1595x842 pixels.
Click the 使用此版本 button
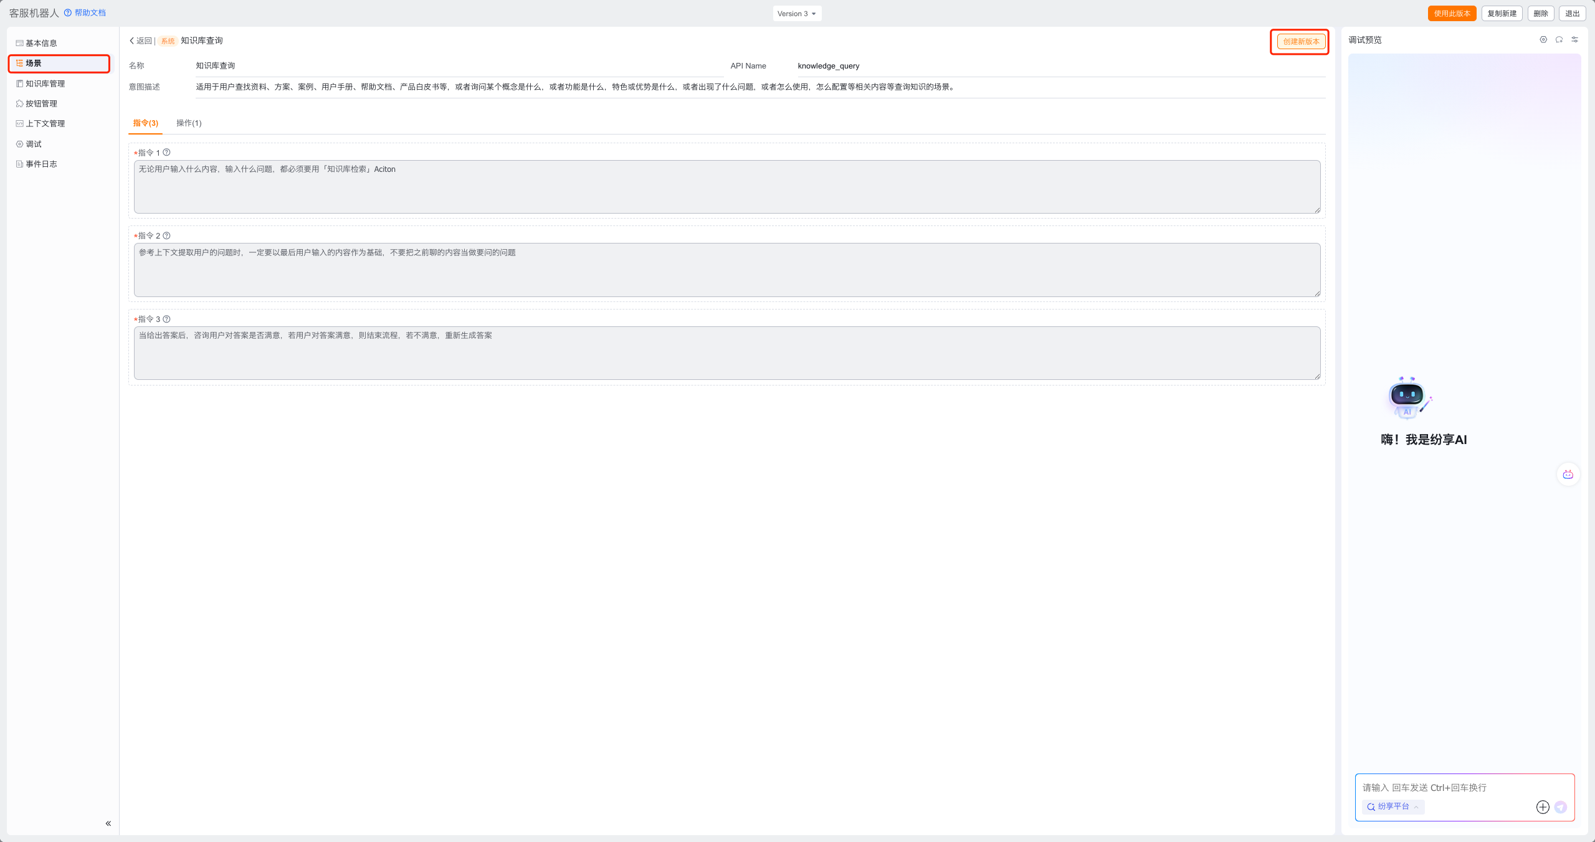pos(1451,14)
